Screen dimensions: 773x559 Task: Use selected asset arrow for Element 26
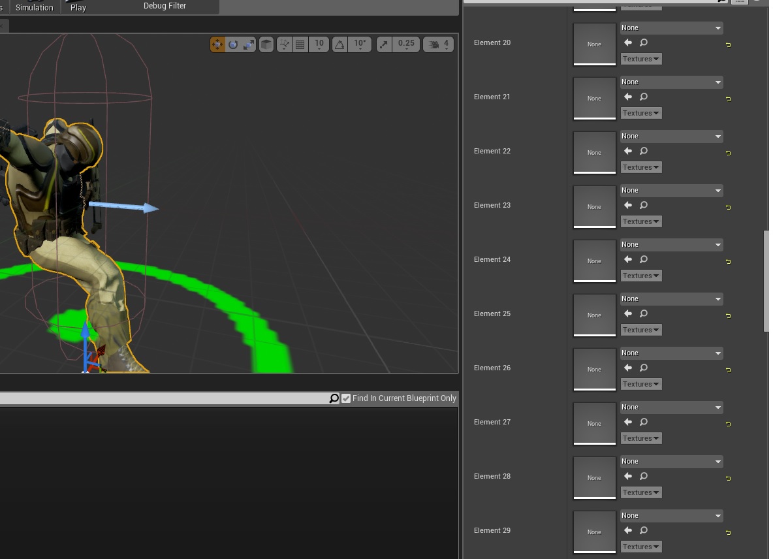tap(628, 368)
